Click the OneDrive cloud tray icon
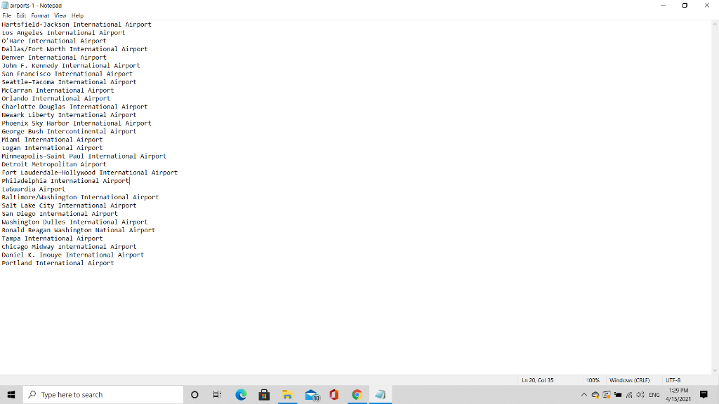 pyautogui.click(x=595, y=395)
